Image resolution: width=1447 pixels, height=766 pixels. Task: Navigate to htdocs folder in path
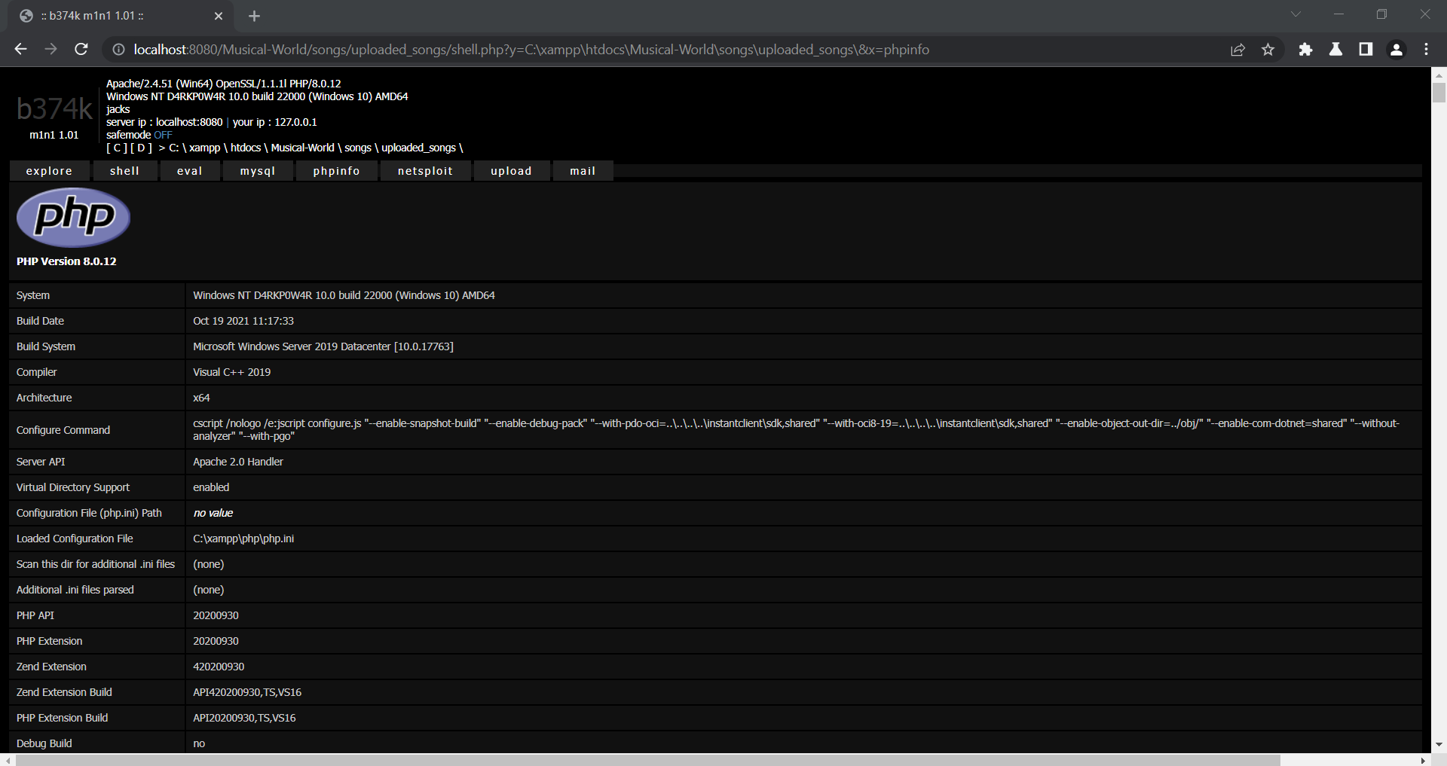(x=246, y=148)
